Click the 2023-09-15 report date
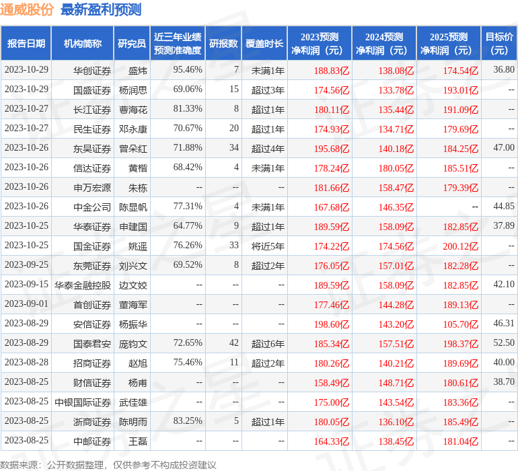 (26, 284)
